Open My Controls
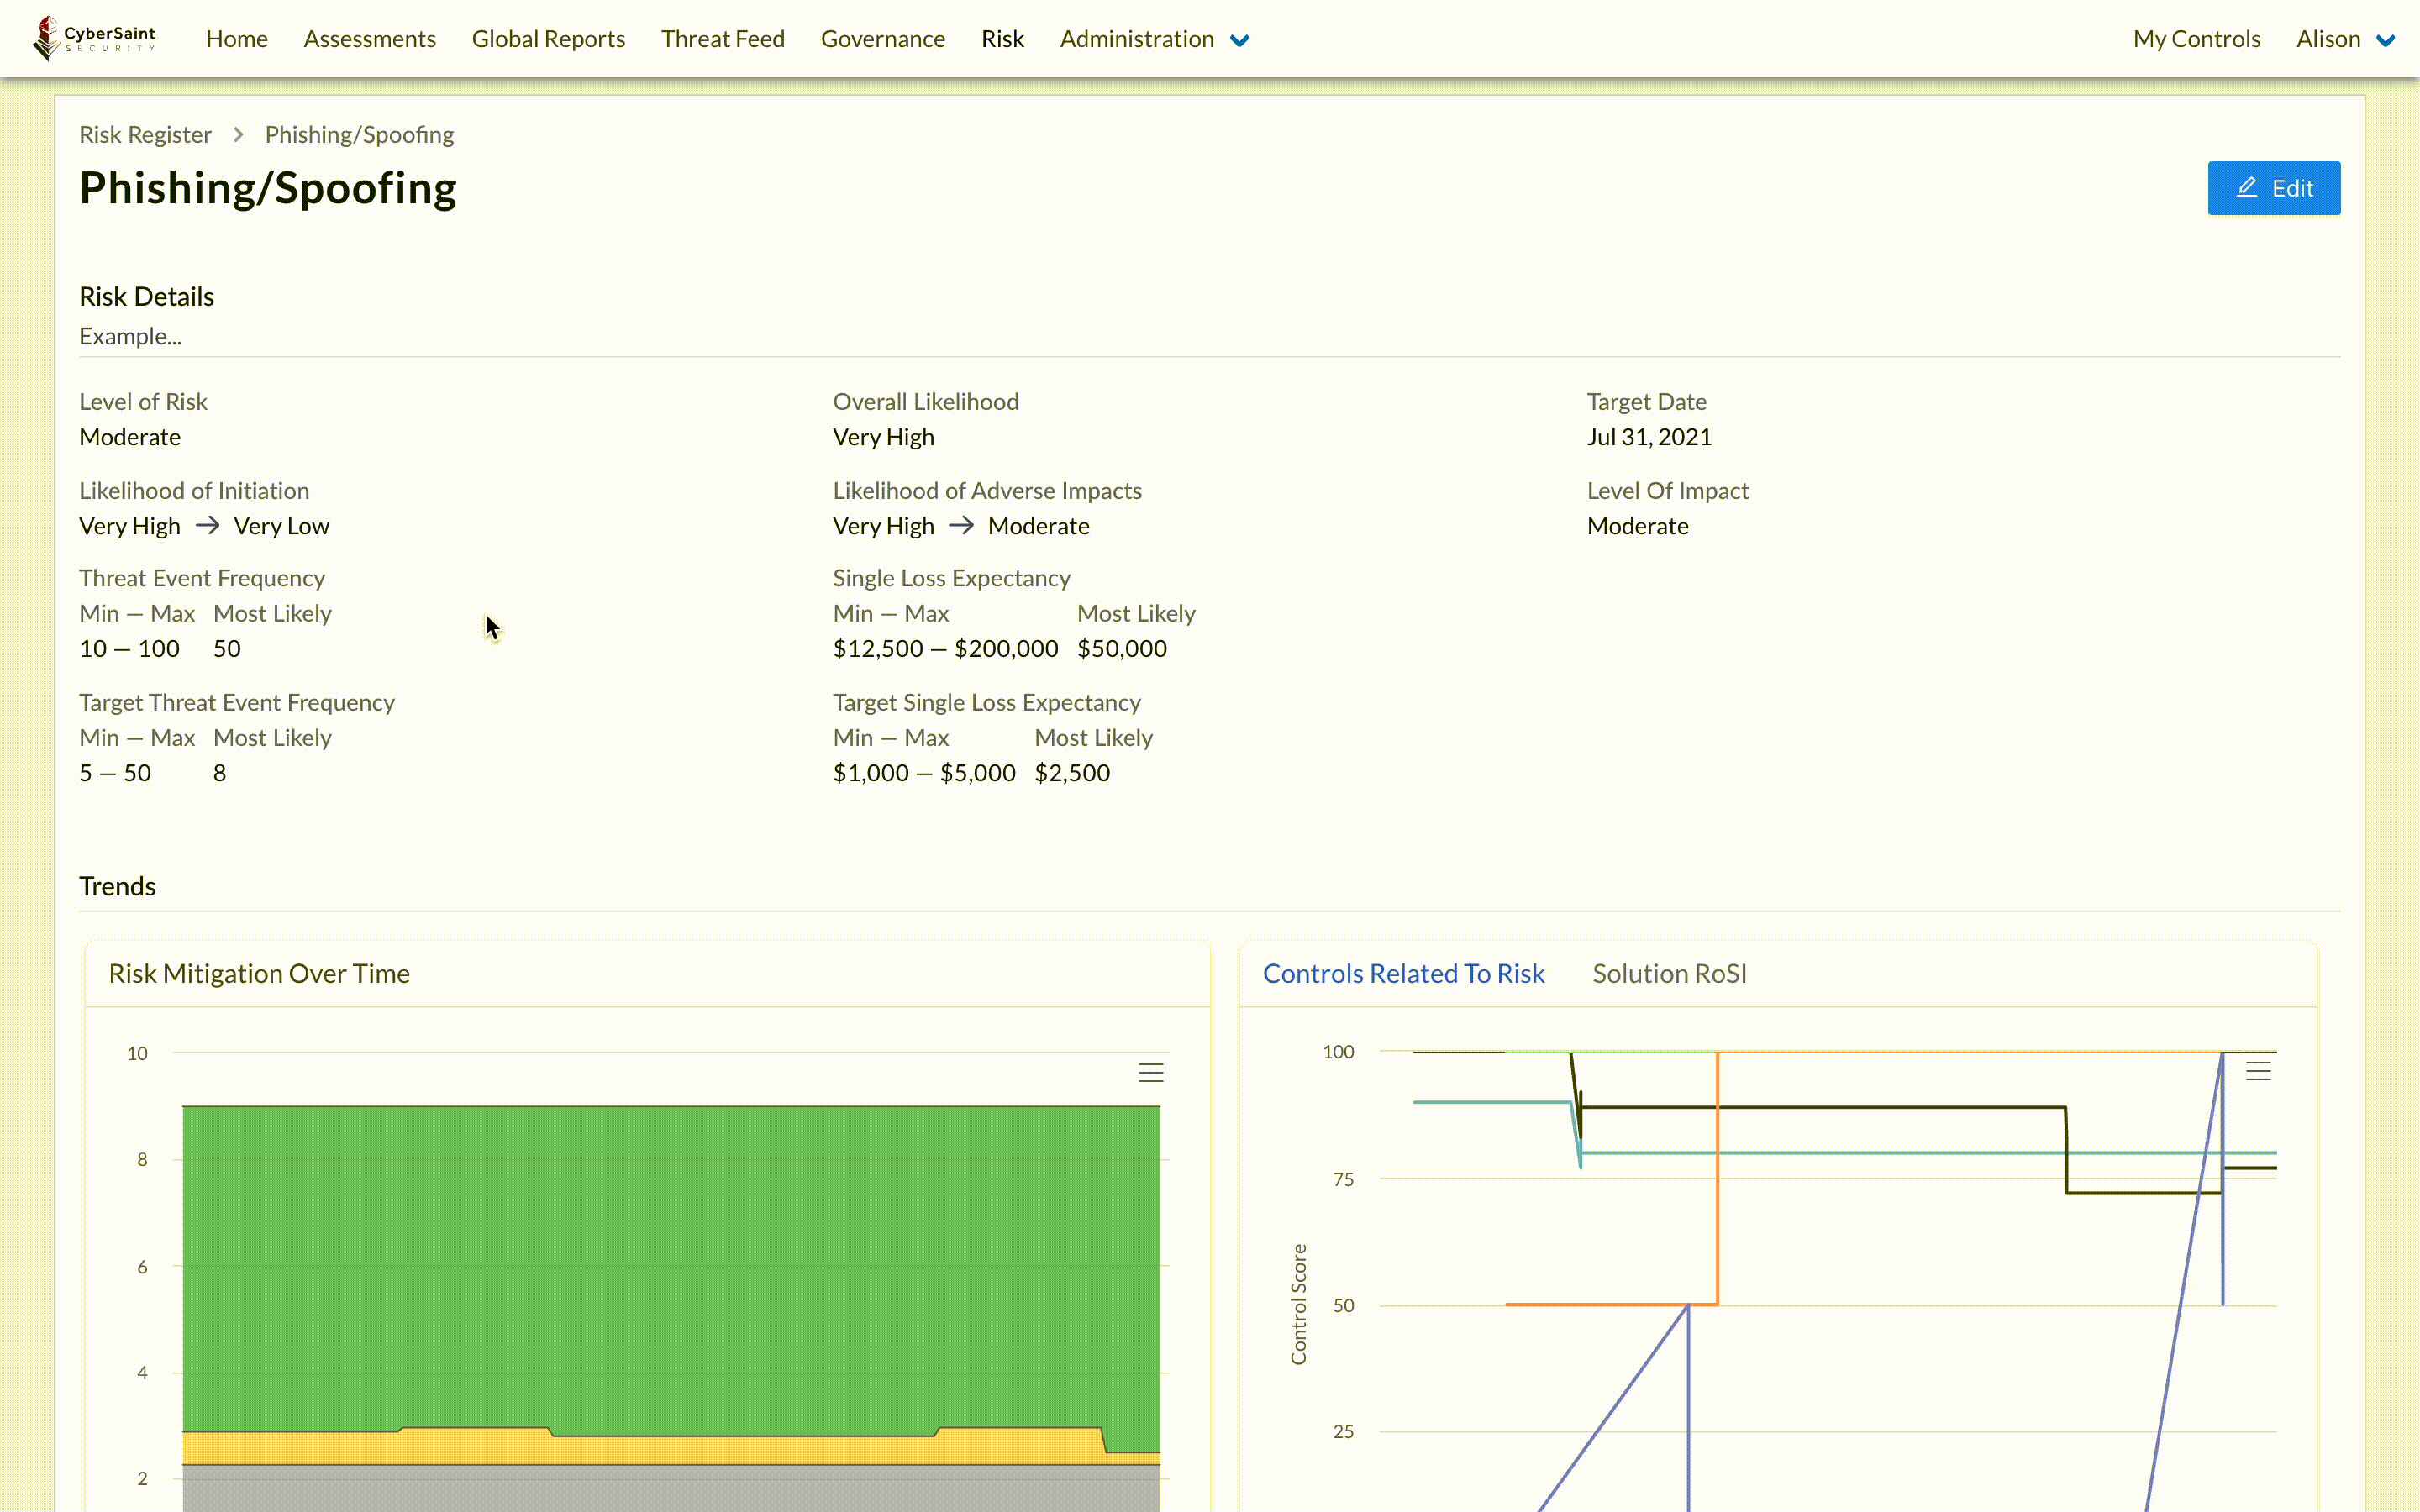The image size is (2420, 1512). tap(2196, 39)
